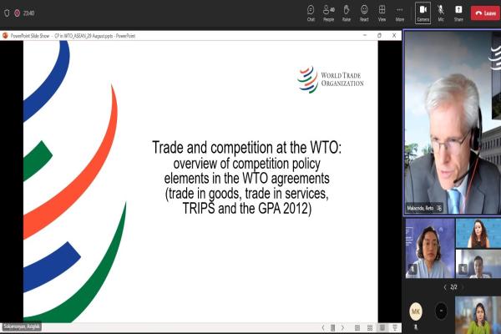Click the Malacrida, Reto name label
501x334 pixels.
(x=420, y=209)
